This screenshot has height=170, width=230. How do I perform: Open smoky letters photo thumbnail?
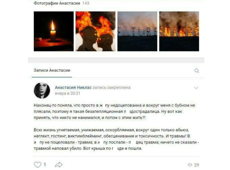[x=137, y=31]
